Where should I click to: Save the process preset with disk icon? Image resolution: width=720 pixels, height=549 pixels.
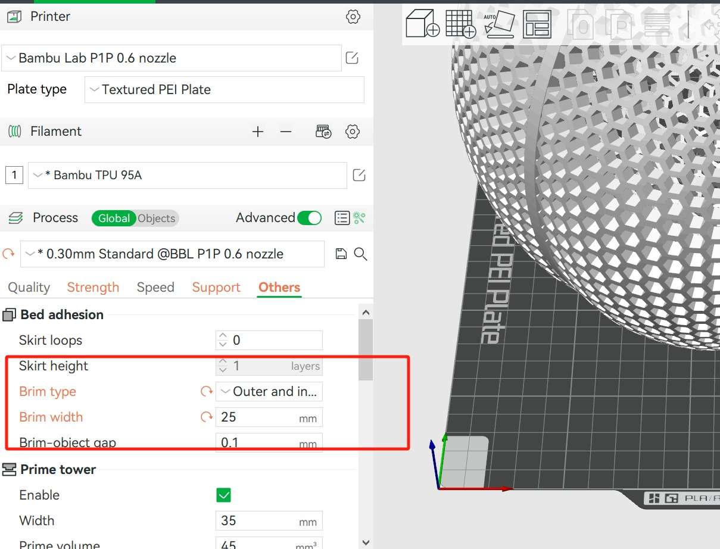(341, 254)
